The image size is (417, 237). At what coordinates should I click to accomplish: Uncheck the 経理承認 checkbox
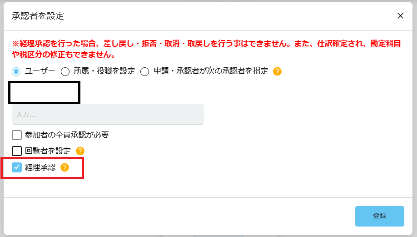click(17, 167)
